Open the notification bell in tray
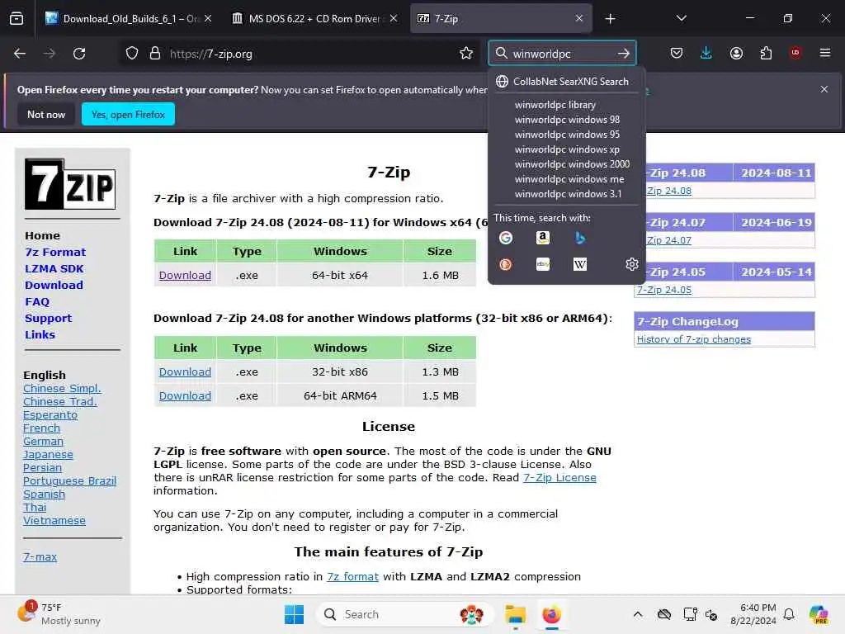The height and width of the screenshot is (634, 845). click(x=789, y=614)
